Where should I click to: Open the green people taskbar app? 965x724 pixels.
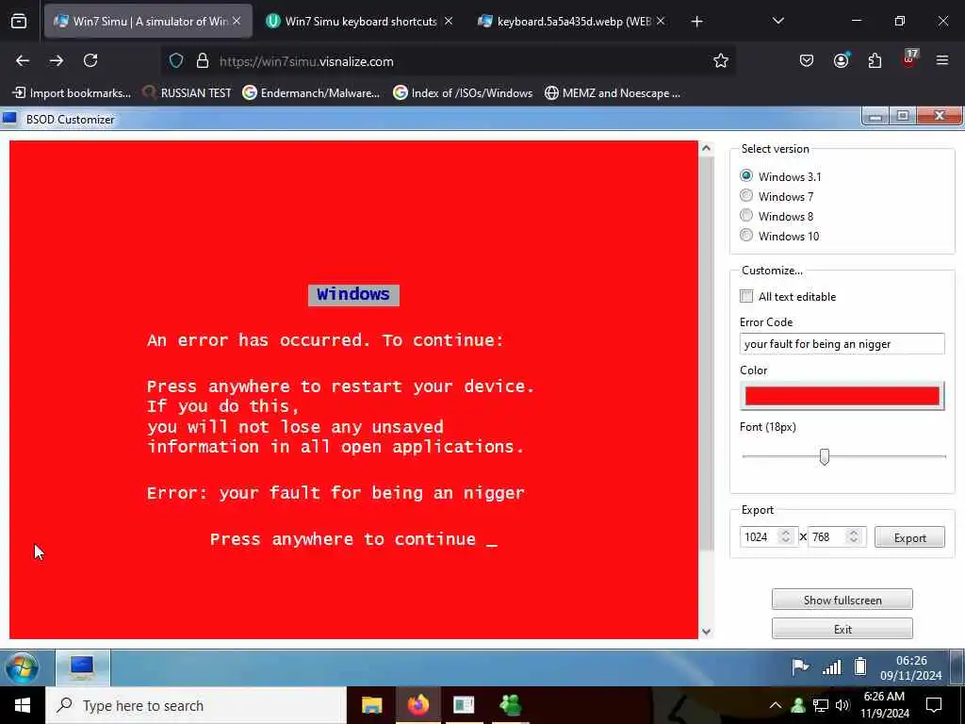pyautogui.click(x=510, y=705)
